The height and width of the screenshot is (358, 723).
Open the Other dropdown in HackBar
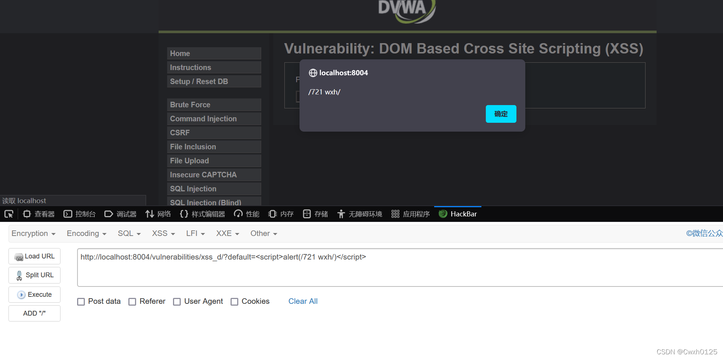[x=264, y=233]
